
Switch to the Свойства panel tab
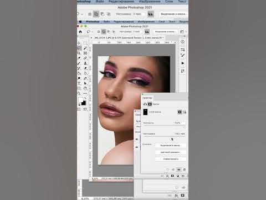tap(147, 98)
